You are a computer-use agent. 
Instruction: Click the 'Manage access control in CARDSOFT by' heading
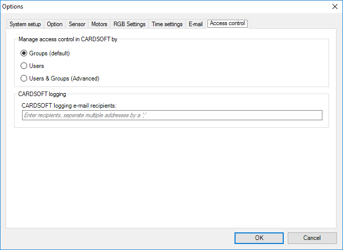coord(68,39)
